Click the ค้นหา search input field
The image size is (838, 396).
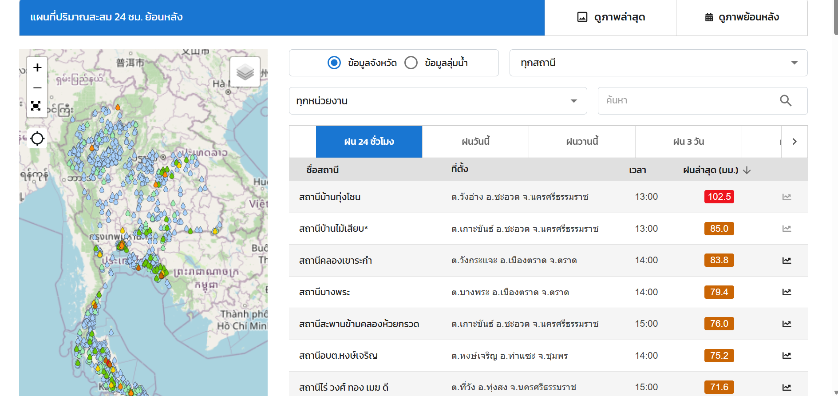click(x=688, y=101)
